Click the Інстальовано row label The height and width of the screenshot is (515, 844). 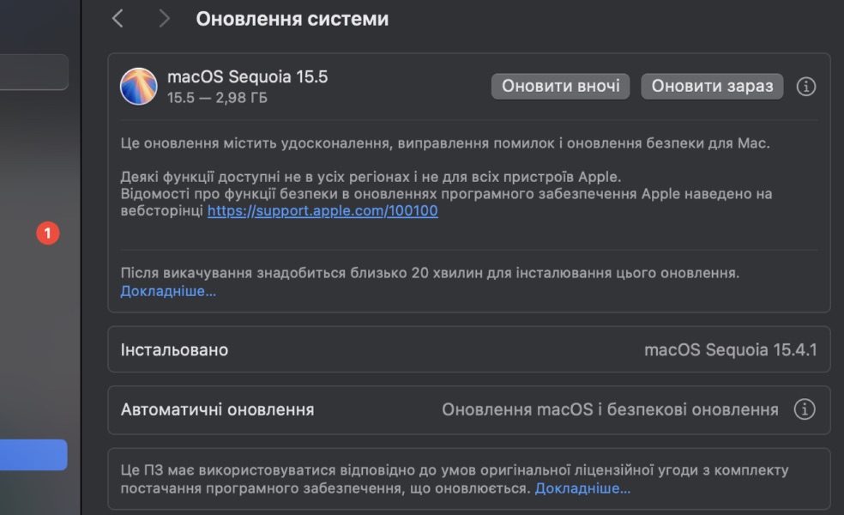pos(174,350)
